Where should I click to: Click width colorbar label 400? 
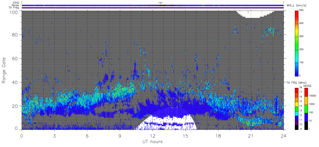click(301, 23)
